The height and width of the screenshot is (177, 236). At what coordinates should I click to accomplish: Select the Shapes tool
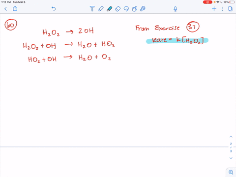pyautogui.click(x=134, y=9)
